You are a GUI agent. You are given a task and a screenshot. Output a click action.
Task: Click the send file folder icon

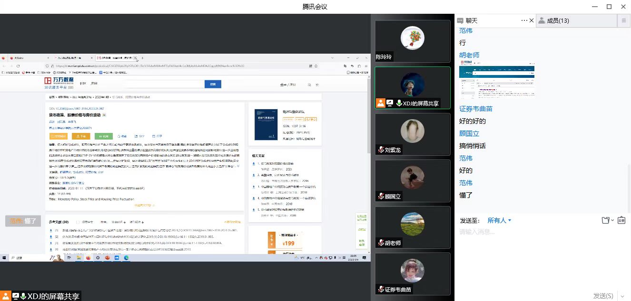605,220
